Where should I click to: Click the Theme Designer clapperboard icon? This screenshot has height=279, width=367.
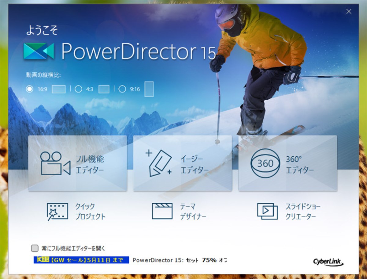click(x=162, y=211)
